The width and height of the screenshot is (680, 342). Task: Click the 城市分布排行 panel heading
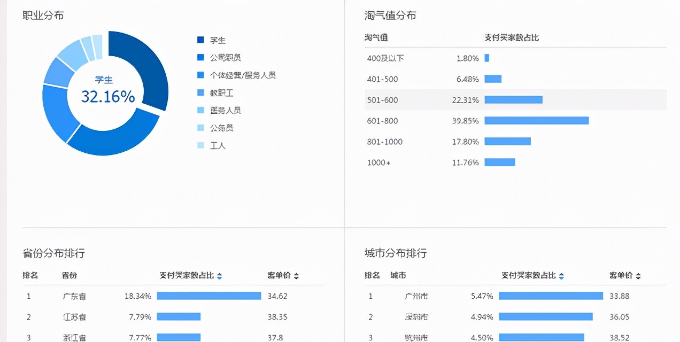396,253
